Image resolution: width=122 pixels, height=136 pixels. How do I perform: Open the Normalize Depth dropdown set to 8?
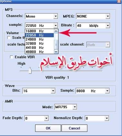[97, 118]
